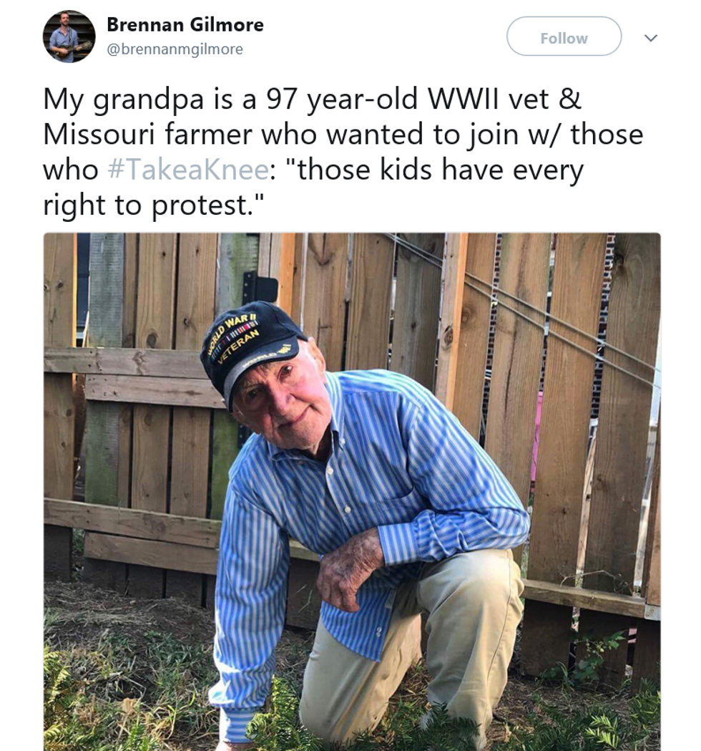Image resolution: width=701 pixels, height=751 pixels.
Task: Click the words "right to protest."
Action: point(154,205)
